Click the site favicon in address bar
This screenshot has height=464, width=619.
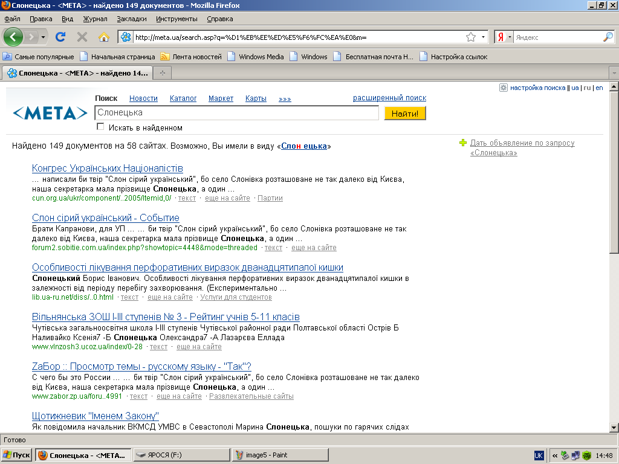click(x=126, y=37)
